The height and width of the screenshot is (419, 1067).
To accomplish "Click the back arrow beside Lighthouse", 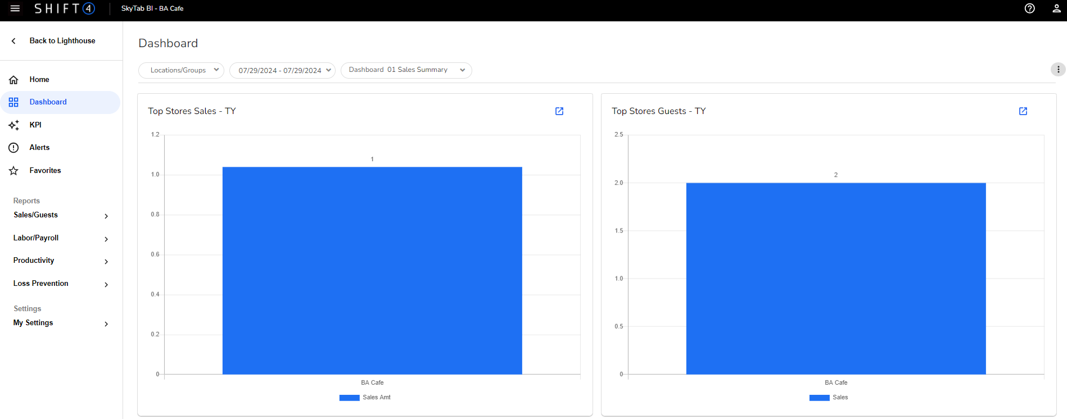I will (x=13, y=41).
